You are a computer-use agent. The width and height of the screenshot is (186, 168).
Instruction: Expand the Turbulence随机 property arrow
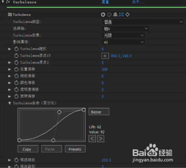[10, 49]
